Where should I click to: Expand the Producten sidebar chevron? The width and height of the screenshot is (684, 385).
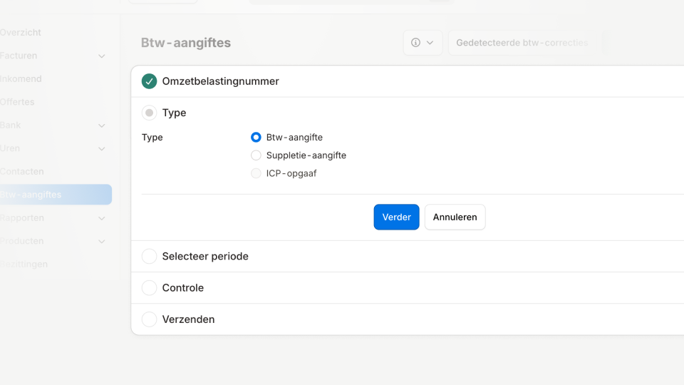tap(102, 241)
